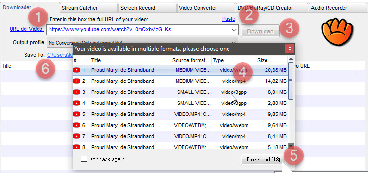
Task: Select the 9,64 MB video/webm format
Action: pos(180,125)
